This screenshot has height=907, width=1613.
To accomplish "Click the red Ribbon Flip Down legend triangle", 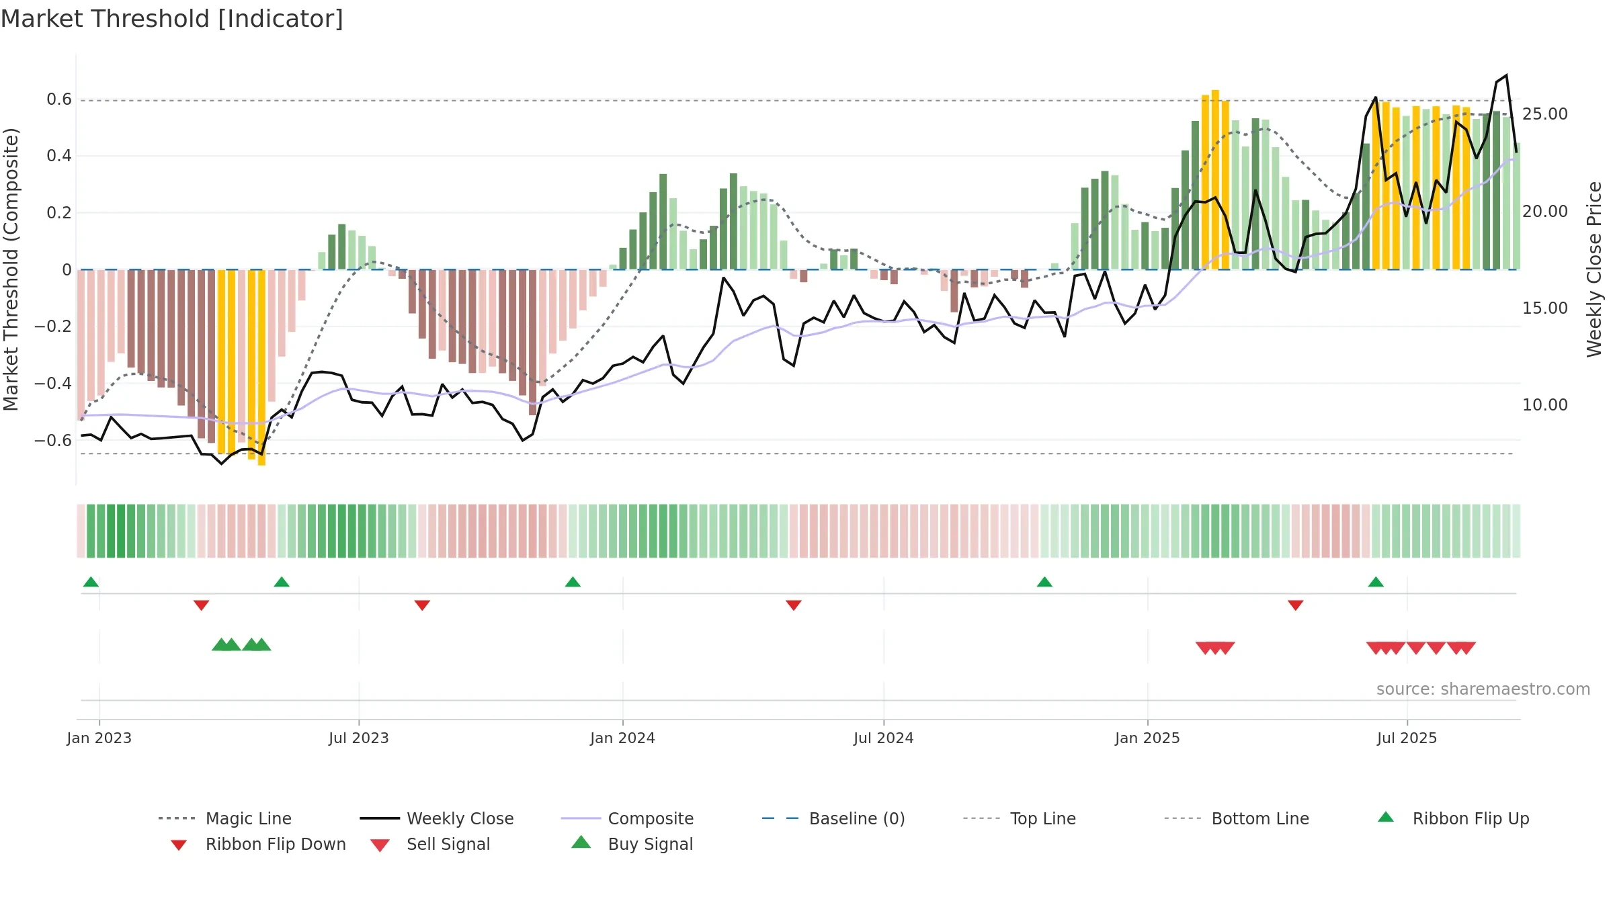I will tap(179, 845).
